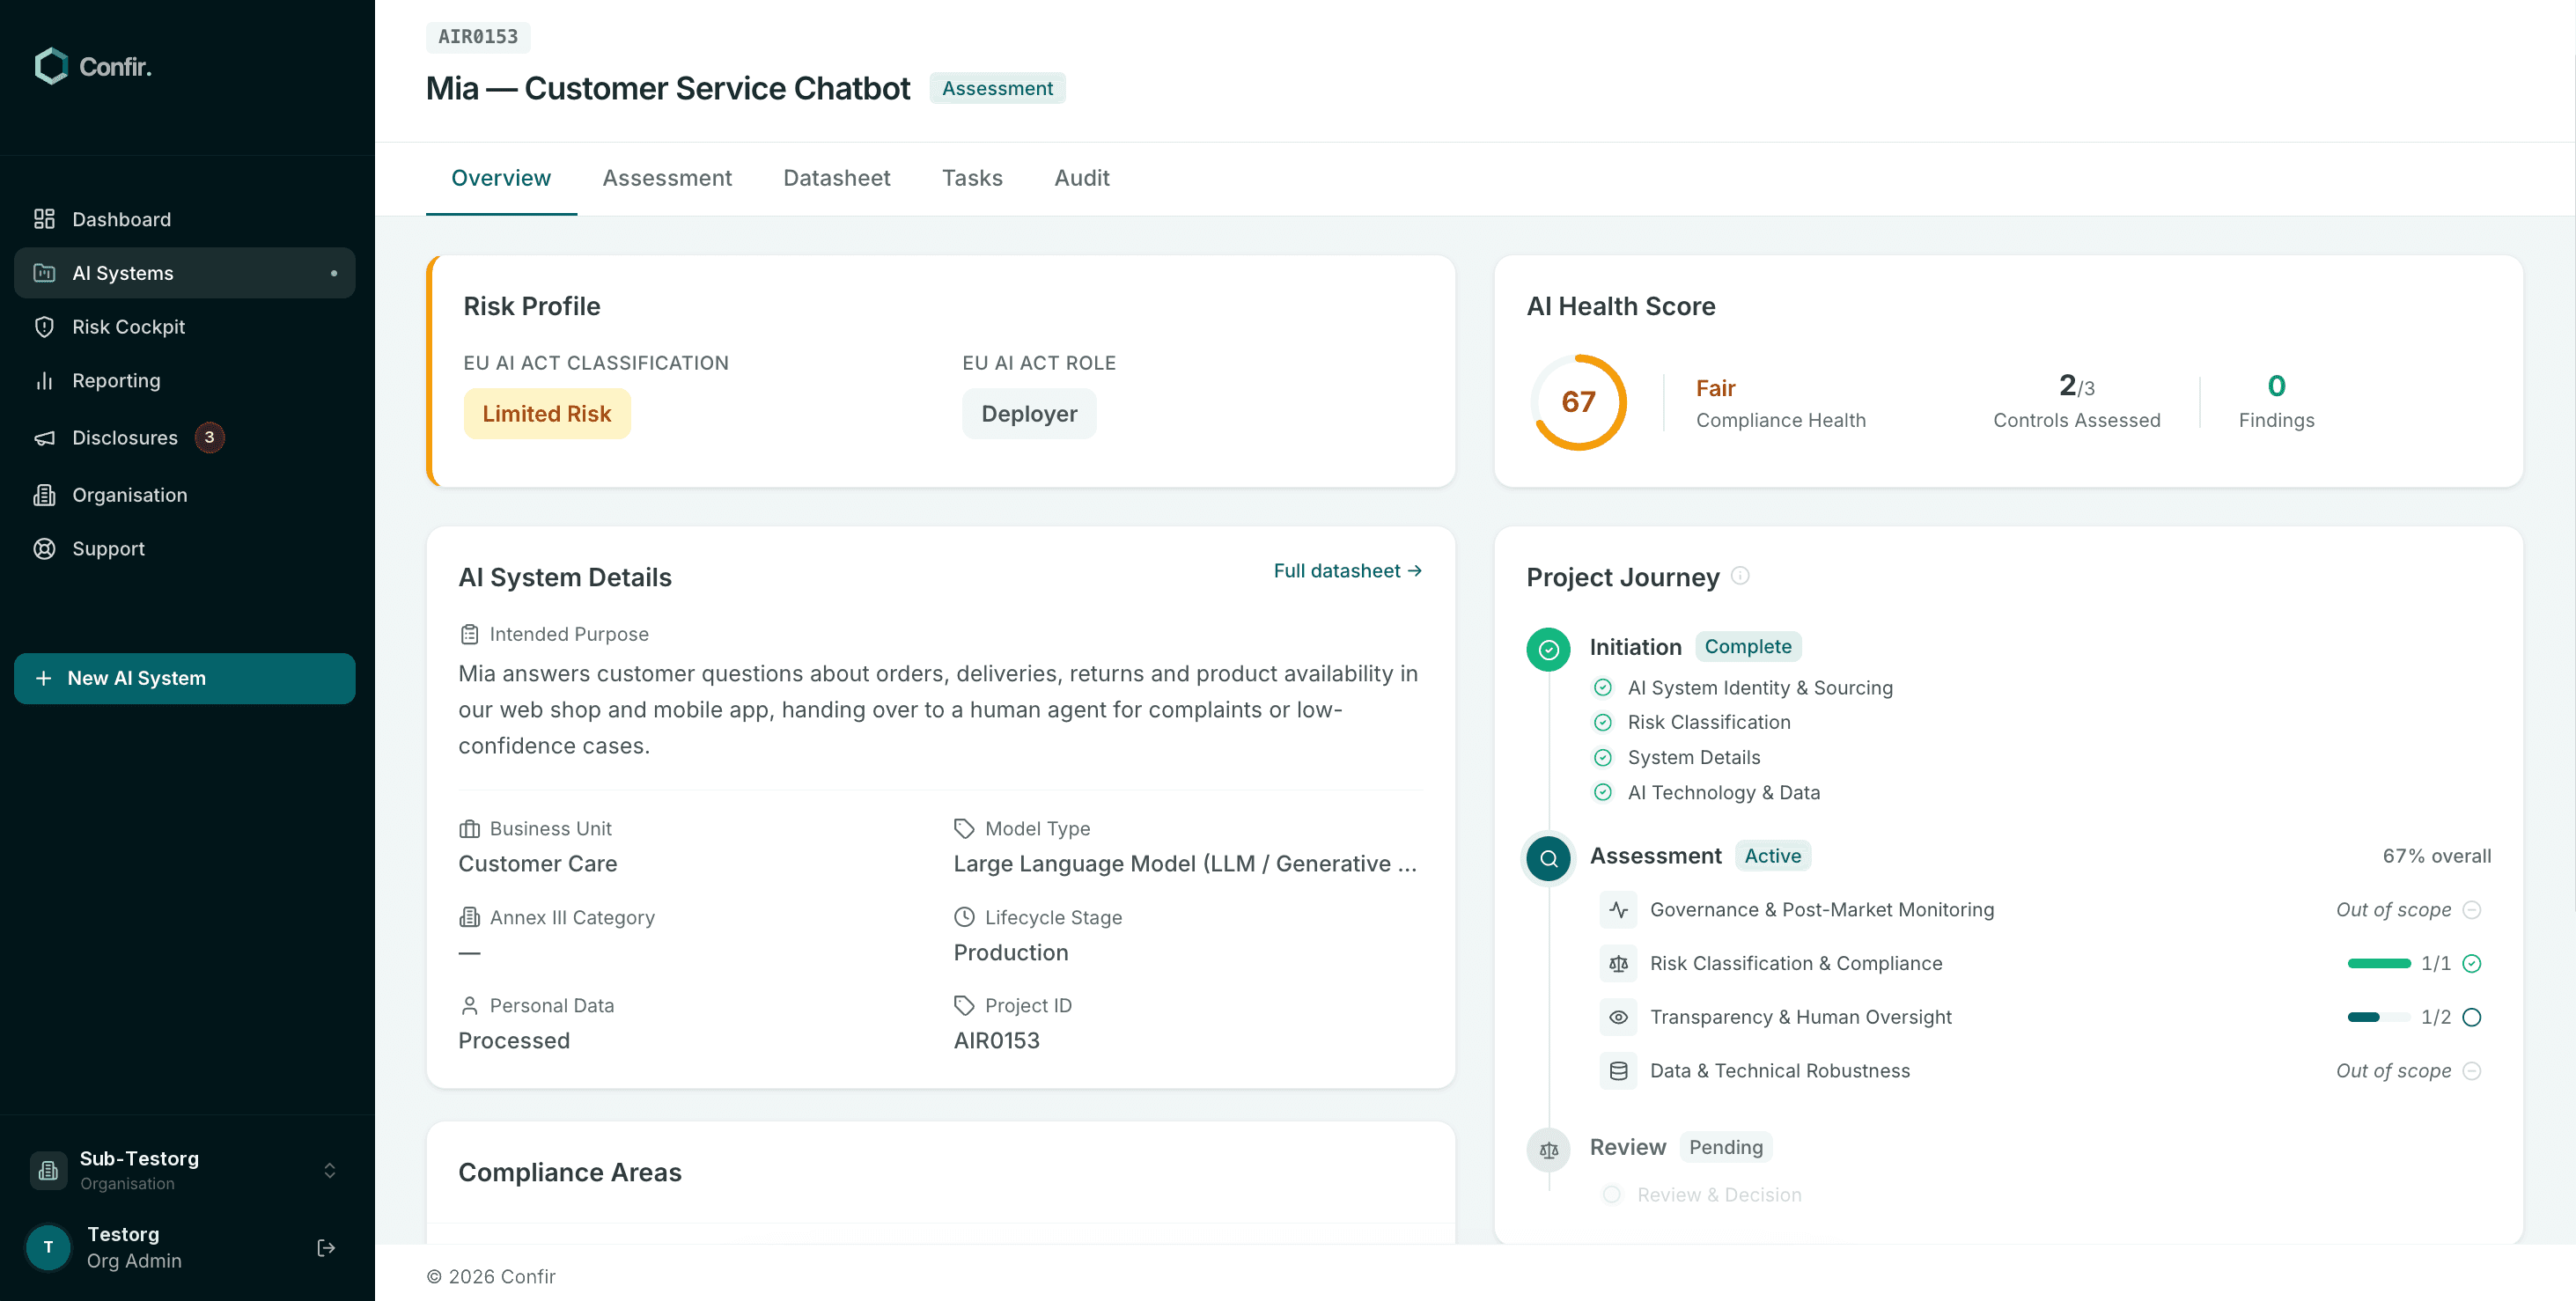
Task: Open Reporting bar chart icon
Action: coord(44,381)
